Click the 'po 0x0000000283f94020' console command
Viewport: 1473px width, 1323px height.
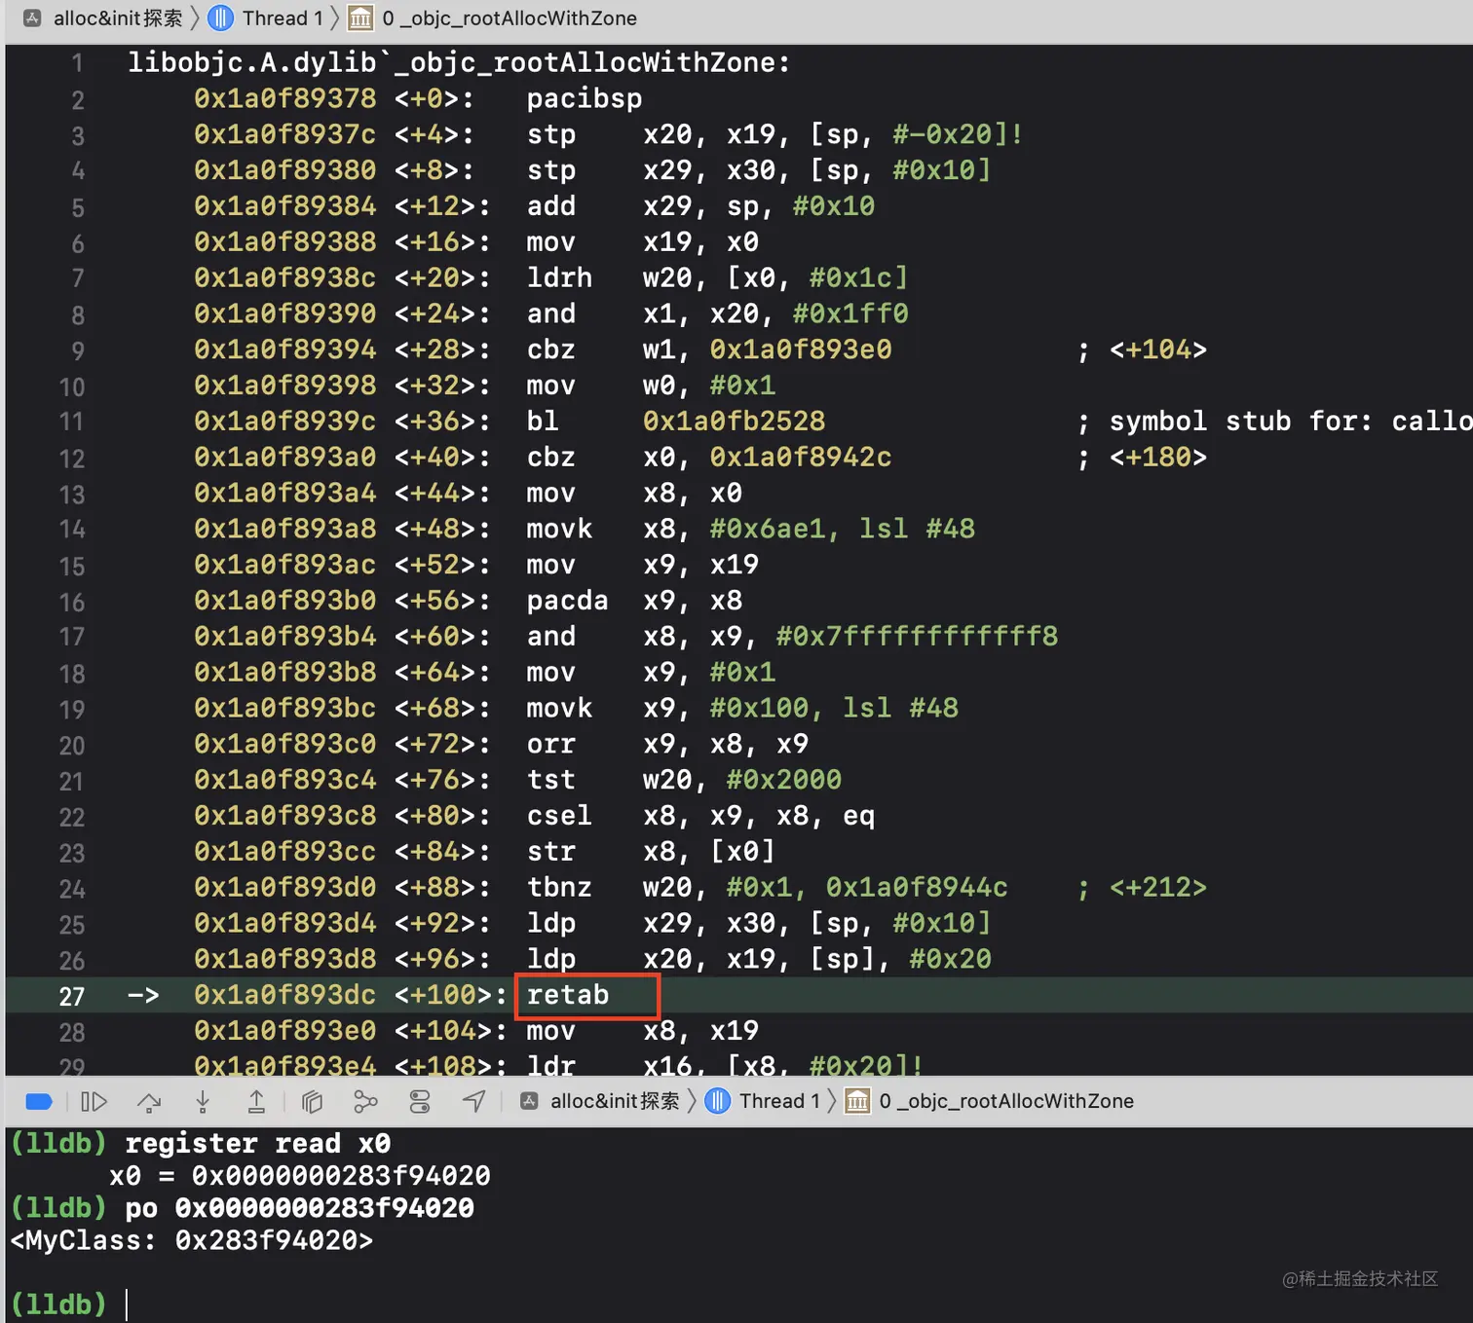pyautogui.click(x=300, y=1208)
